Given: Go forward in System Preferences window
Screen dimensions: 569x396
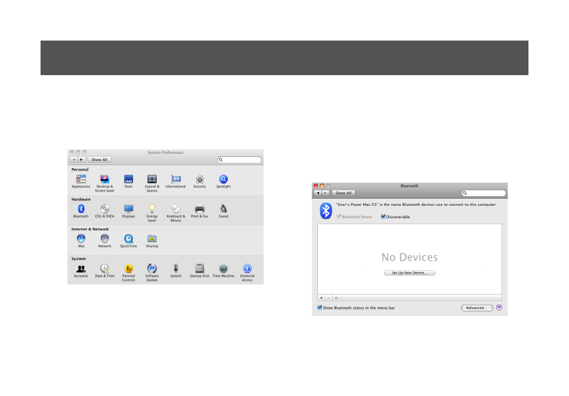Looking at the screenshot, I should (x=81, y=160).
